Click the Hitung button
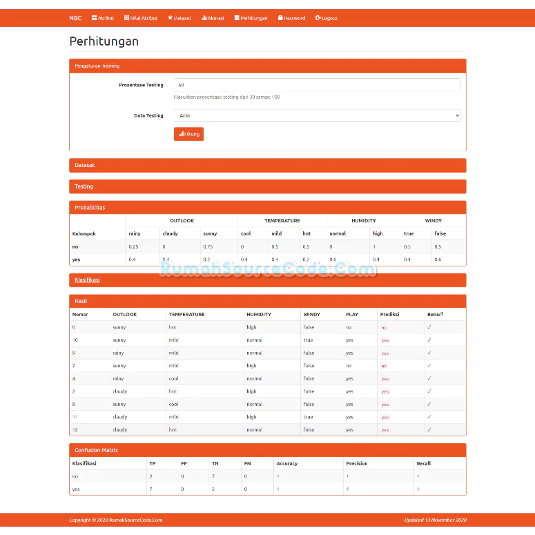 [188, 134]
